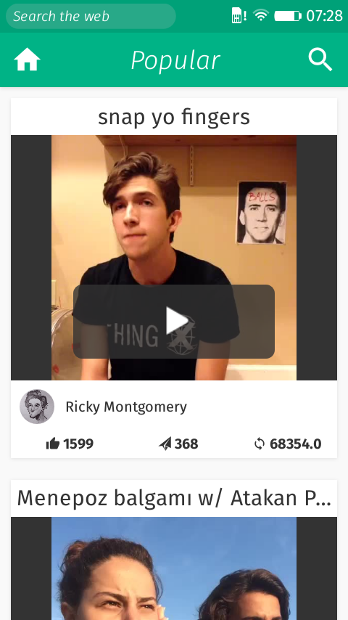
Task: Tap the 368 shares count
Action: (x=186, y=444)
